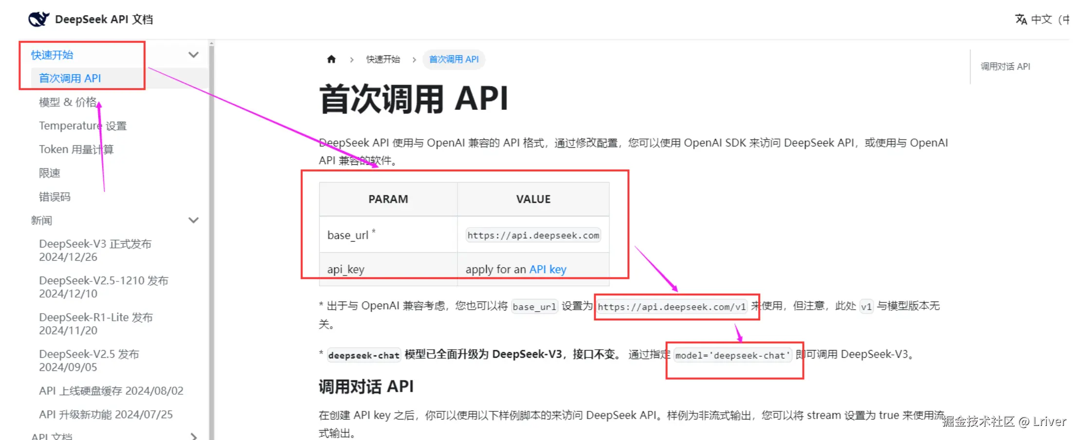The image size is (1078, 440).
Task: Open DeepSeek-V2.5-1210 发布 news item
Action: 104,287
